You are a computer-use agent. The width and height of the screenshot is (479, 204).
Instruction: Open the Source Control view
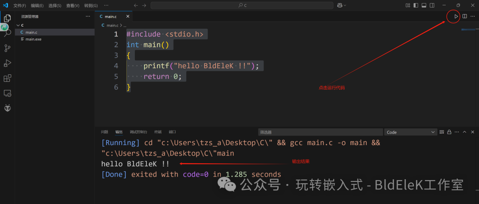pyautogui.click(x=8, y=48)
